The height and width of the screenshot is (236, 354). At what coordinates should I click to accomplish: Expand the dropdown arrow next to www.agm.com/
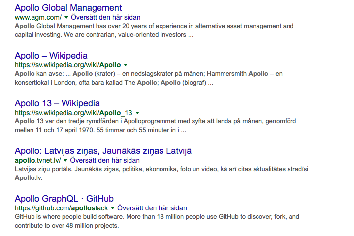[x=66, y=17]
